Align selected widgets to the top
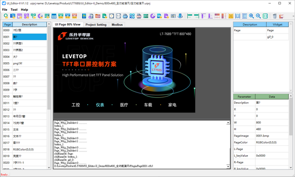 point(204,16)
